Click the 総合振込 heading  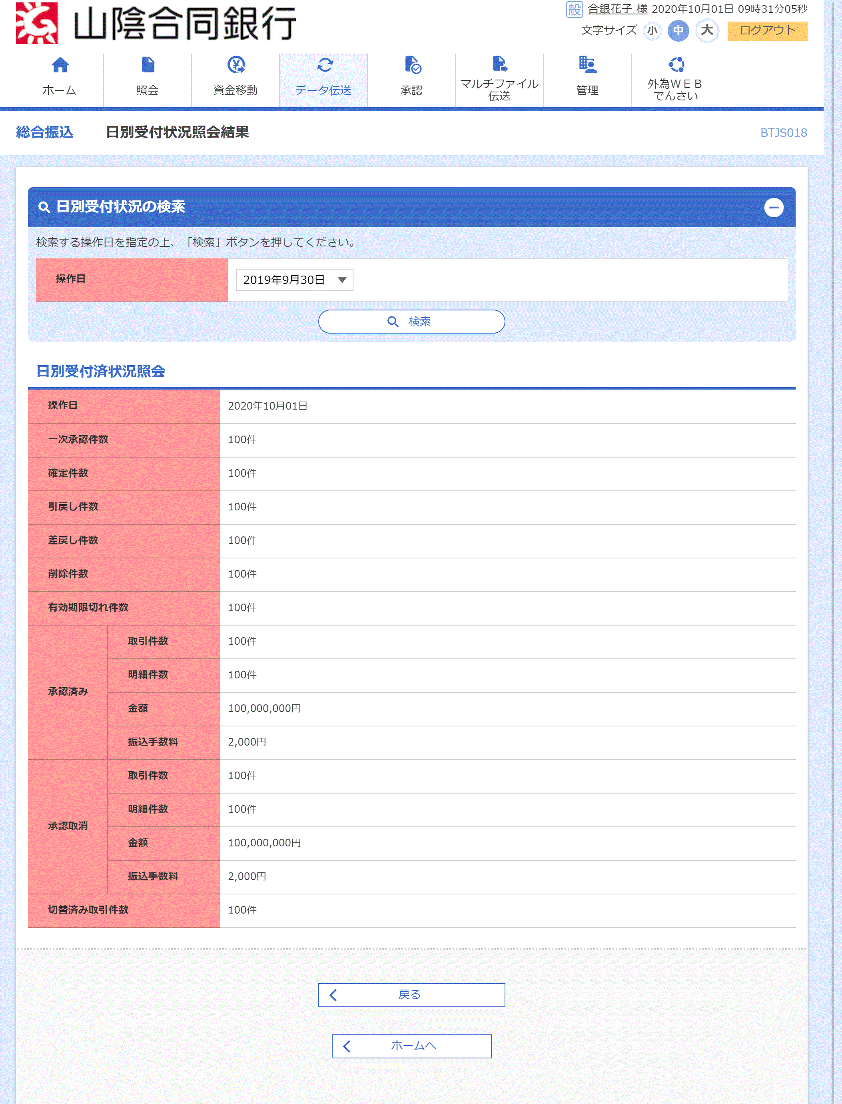pos(45,132)
